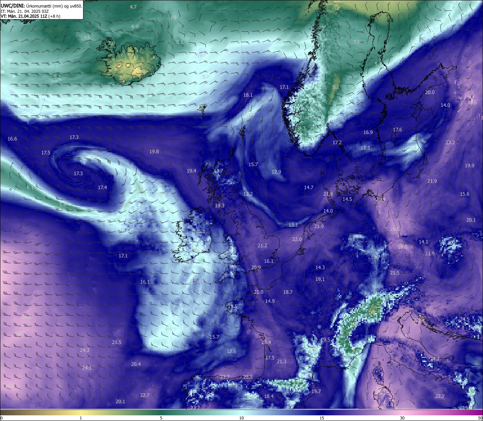Click the color scale tick labeled 1

pos(81,418)
